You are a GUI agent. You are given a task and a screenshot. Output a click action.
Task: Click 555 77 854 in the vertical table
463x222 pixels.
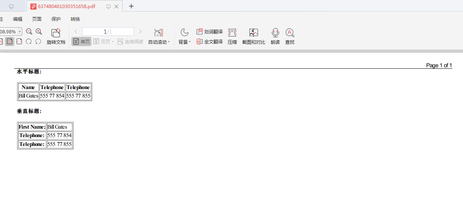60,135
